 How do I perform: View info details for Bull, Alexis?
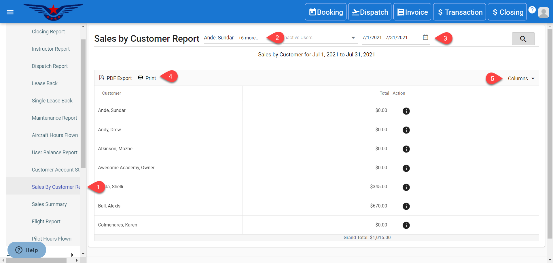tap(406, 206)
